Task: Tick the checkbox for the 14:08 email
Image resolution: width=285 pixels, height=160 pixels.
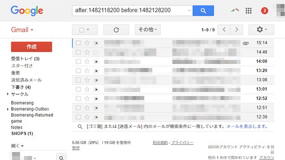Action: tap(78, 61)
